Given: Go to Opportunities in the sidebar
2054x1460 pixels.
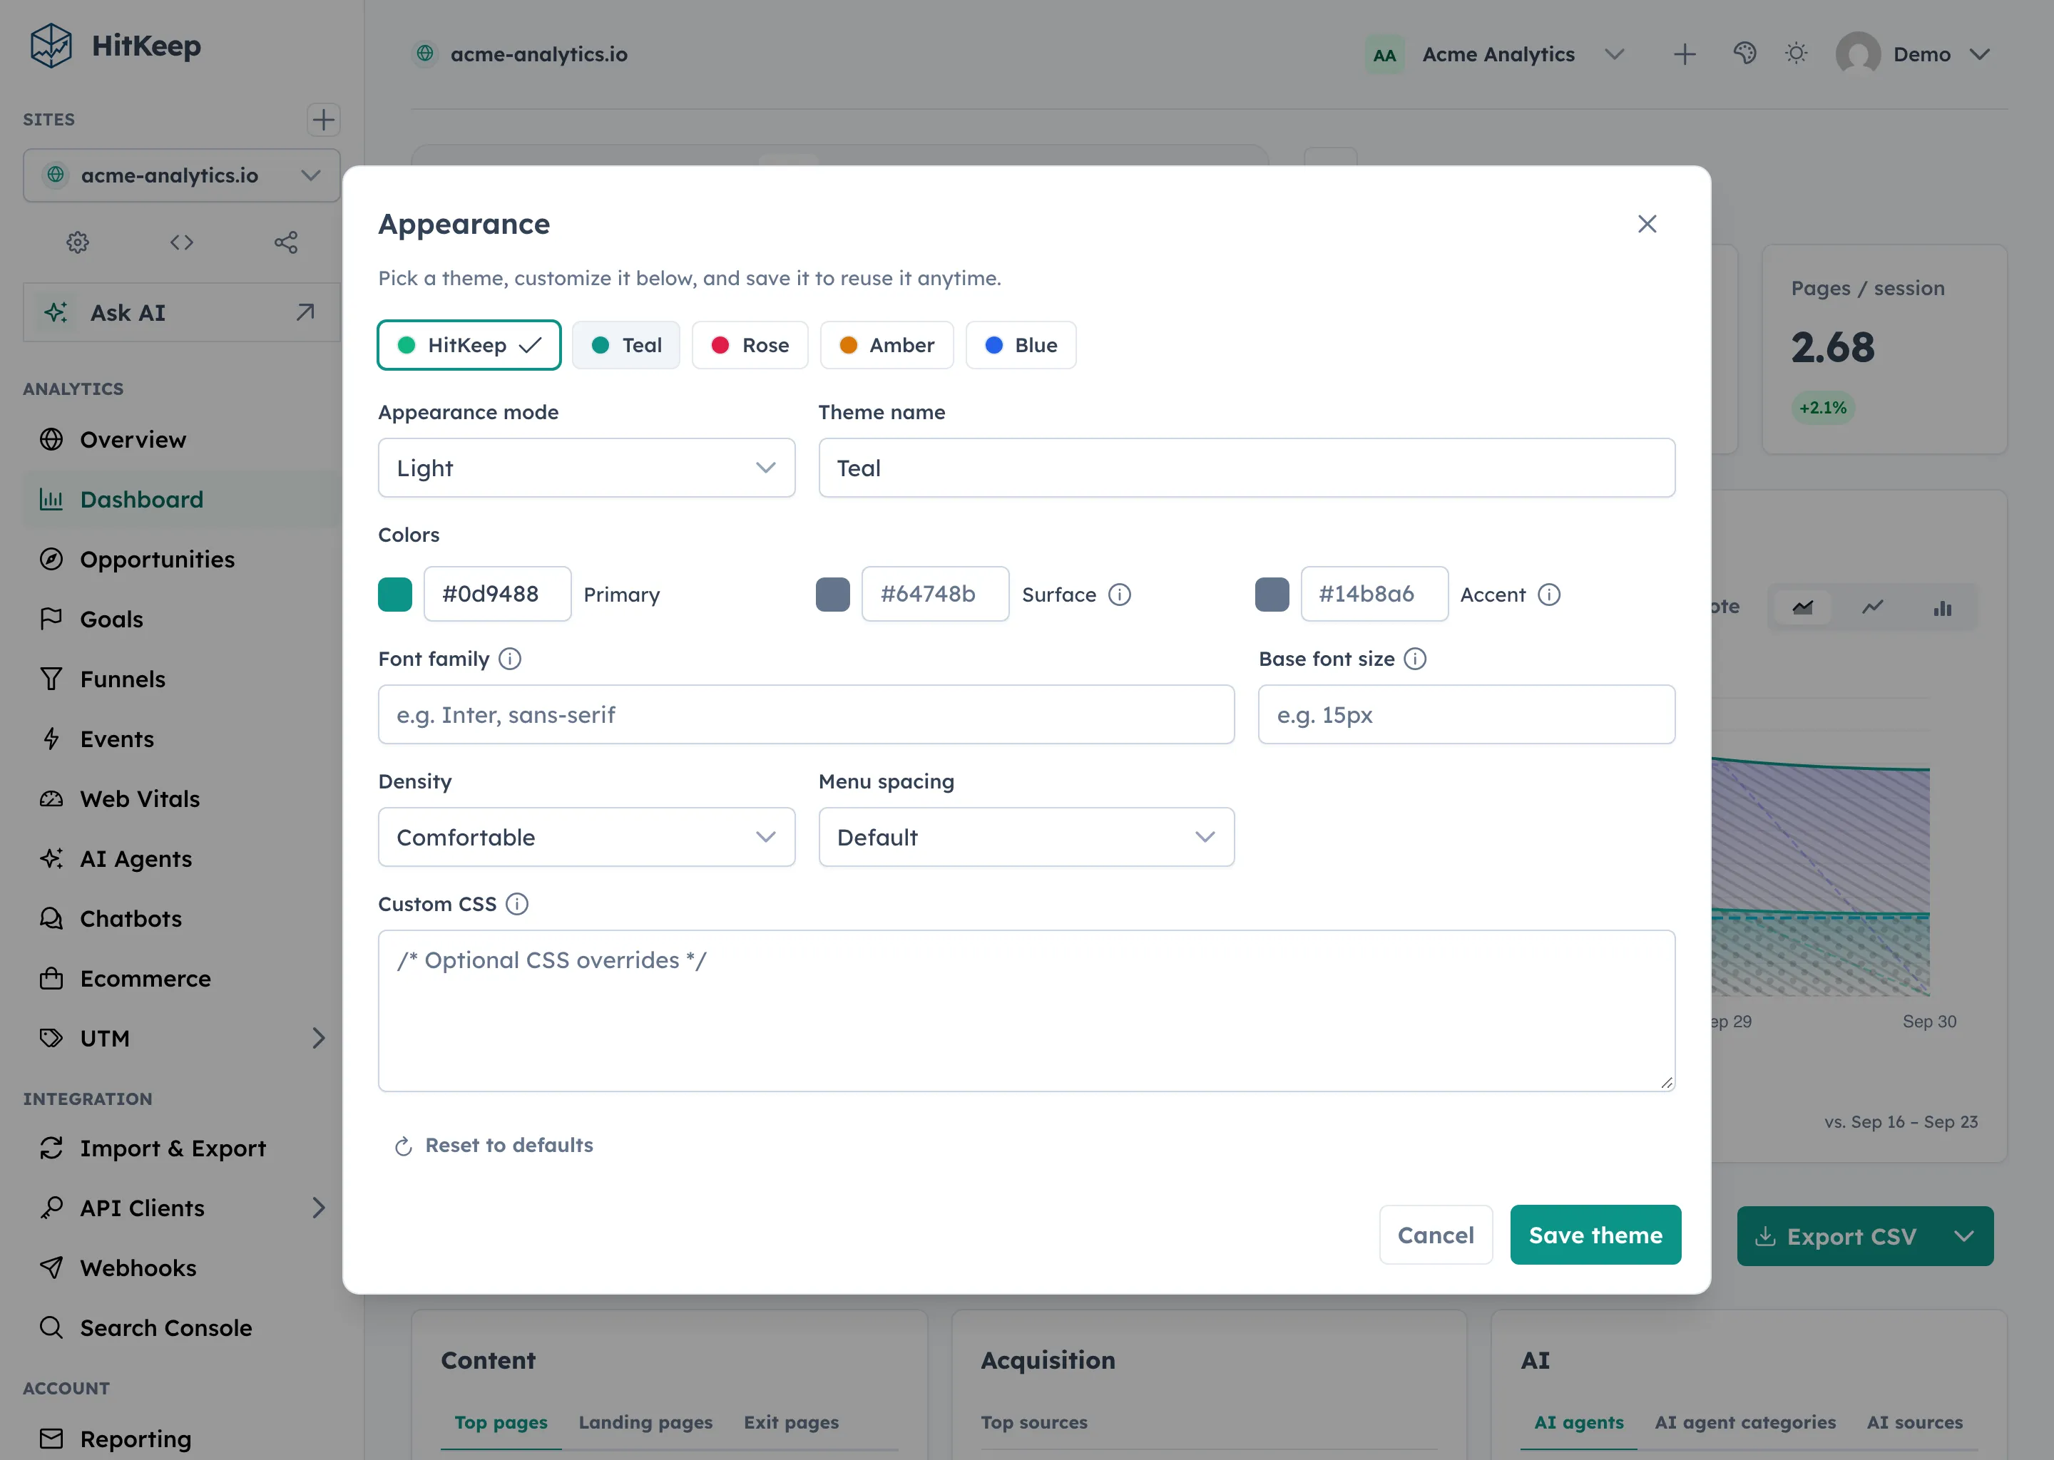Looking at the screenshot, I should [x=182, y=559].
